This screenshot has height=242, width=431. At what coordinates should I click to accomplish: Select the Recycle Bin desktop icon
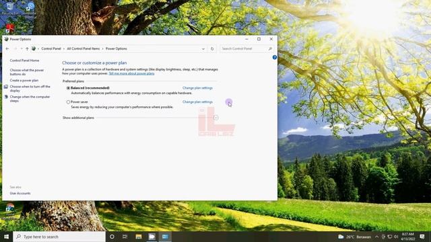9,8
